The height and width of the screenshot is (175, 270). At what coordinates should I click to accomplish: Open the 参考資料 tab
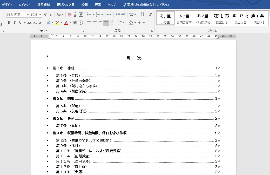click(44, 5)
